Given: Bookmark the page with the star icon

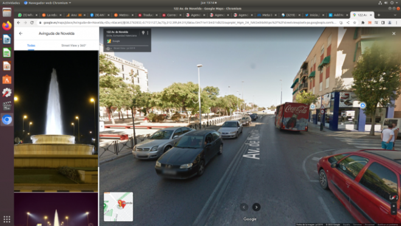Looking at the screenshot, I should coord(355,23).
